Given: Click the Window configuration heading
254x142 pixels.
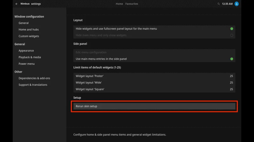Looking at the screenshot, I should (x=29, y=17).
